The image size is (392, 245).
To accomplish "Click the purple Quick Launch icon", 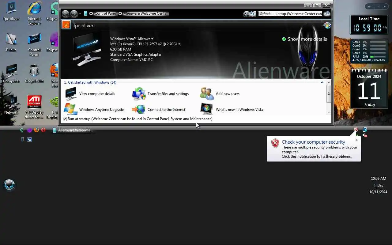I will click(x=29, y=130).
